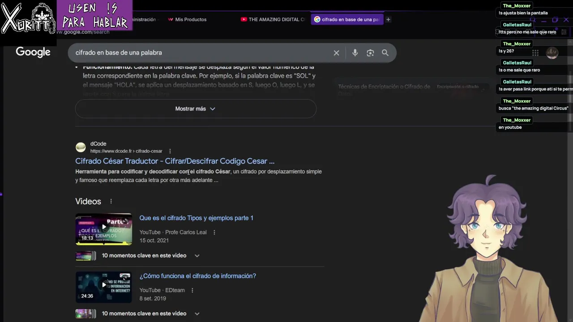Expand more text with Mostrar más
The height and width of the screenshot is (322, 573).
[196, 109]
